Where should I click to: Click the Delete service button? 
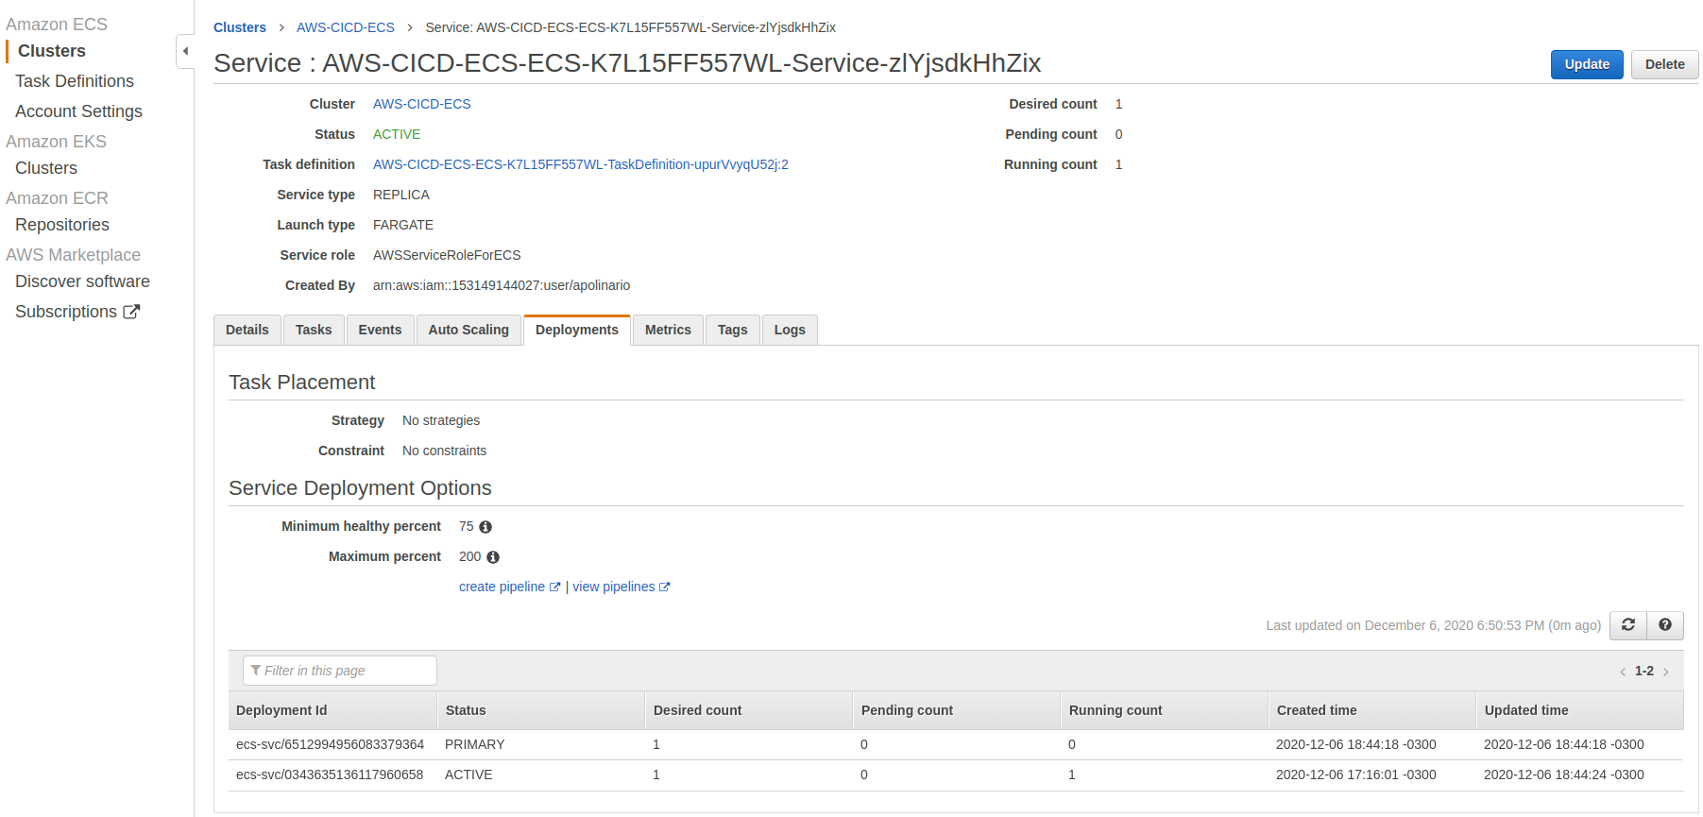point(1665,64)
